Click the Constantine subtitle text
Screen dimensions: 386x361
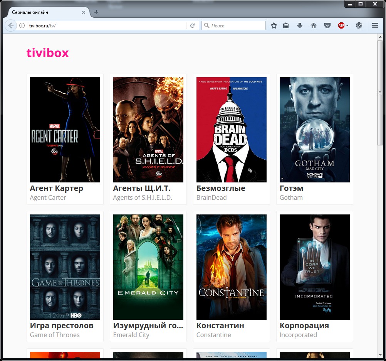214,335
